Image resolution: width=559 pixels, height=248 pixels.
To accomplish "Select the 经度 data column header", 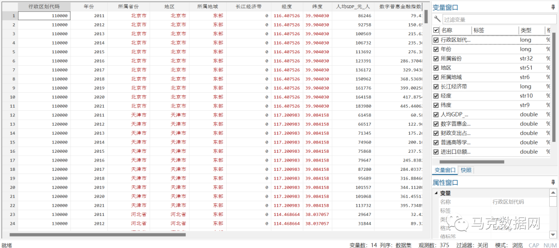I will click(287, 6).
